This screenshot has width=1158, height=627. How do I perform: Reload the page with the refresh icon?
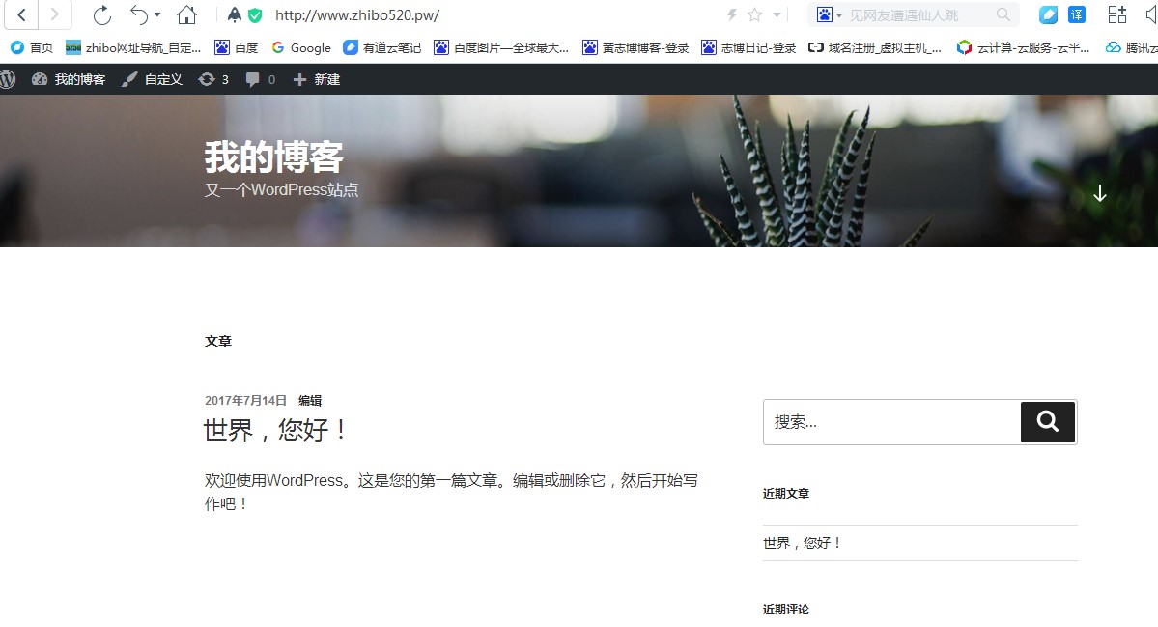(x=101, y=14)
